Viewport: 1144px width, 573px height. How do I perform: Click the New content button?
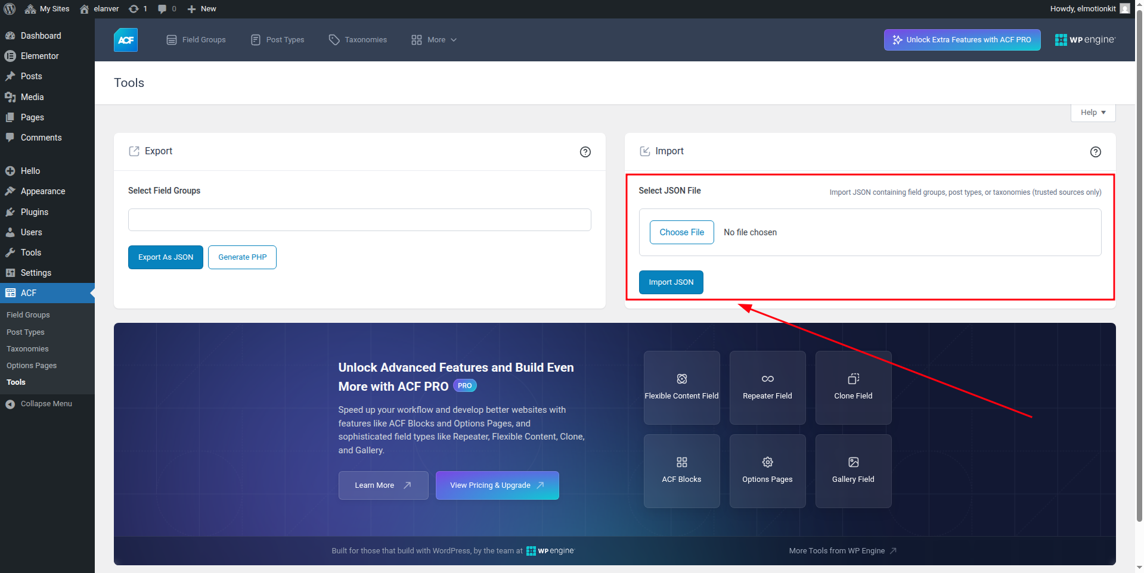pyautogui.click(x=201, y=9)
